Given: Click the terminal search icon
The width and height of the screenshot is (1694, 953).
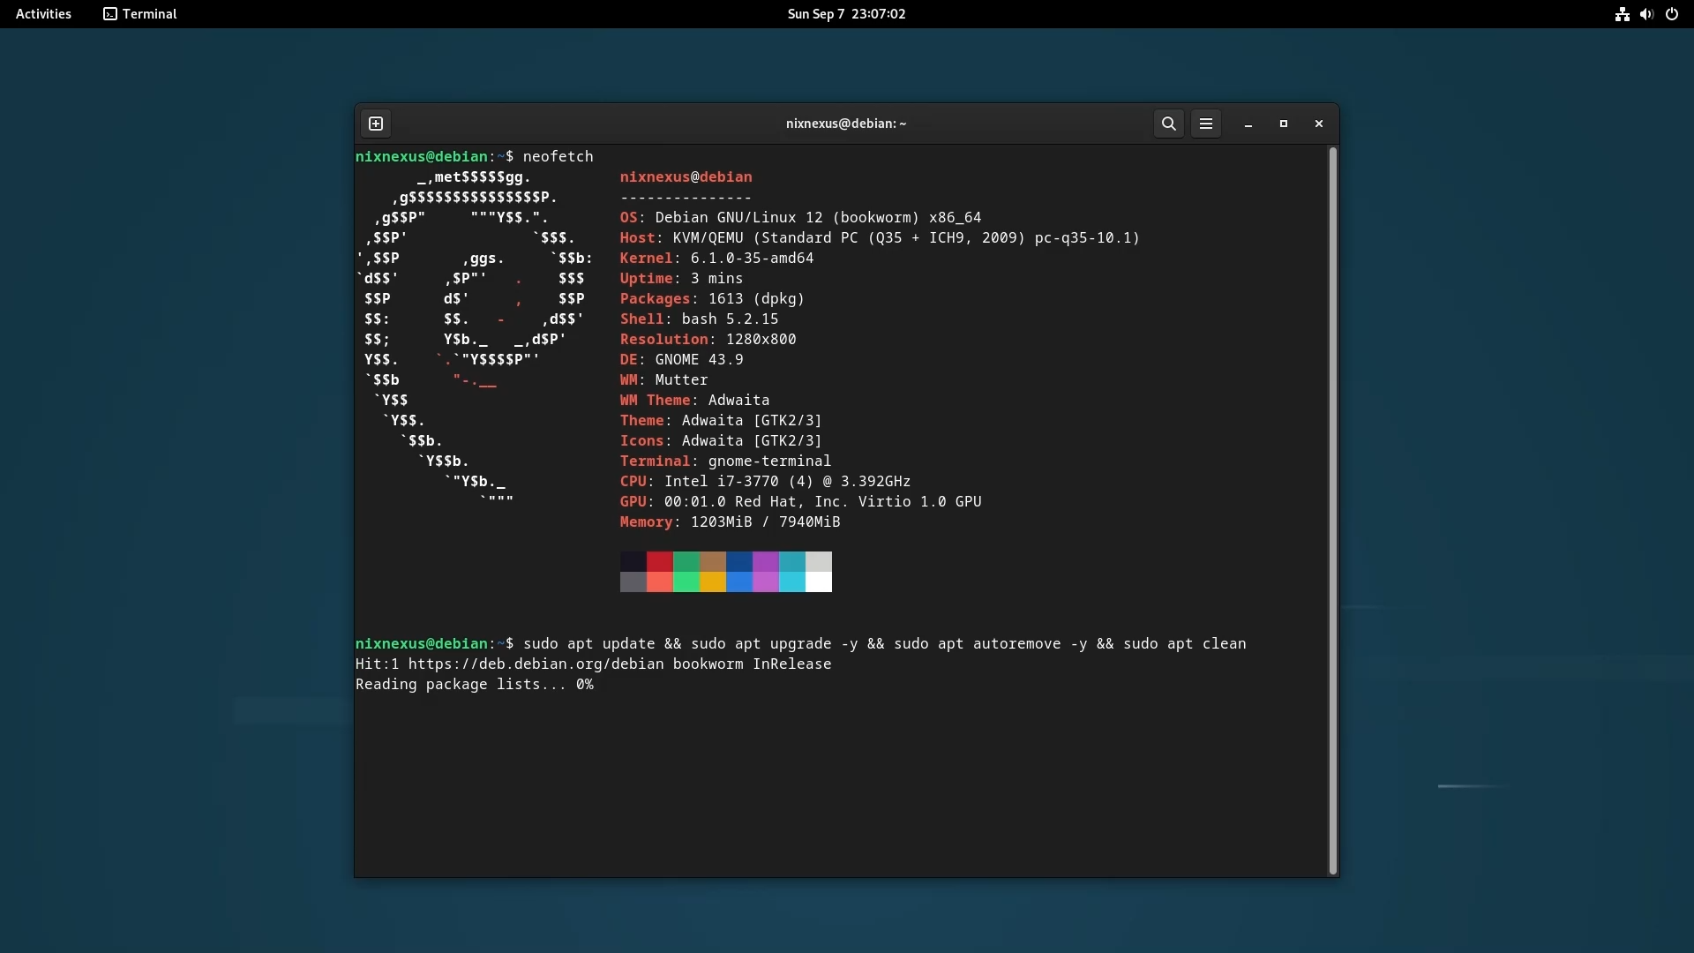Looking at the screenshot, I should point(1168,124).
